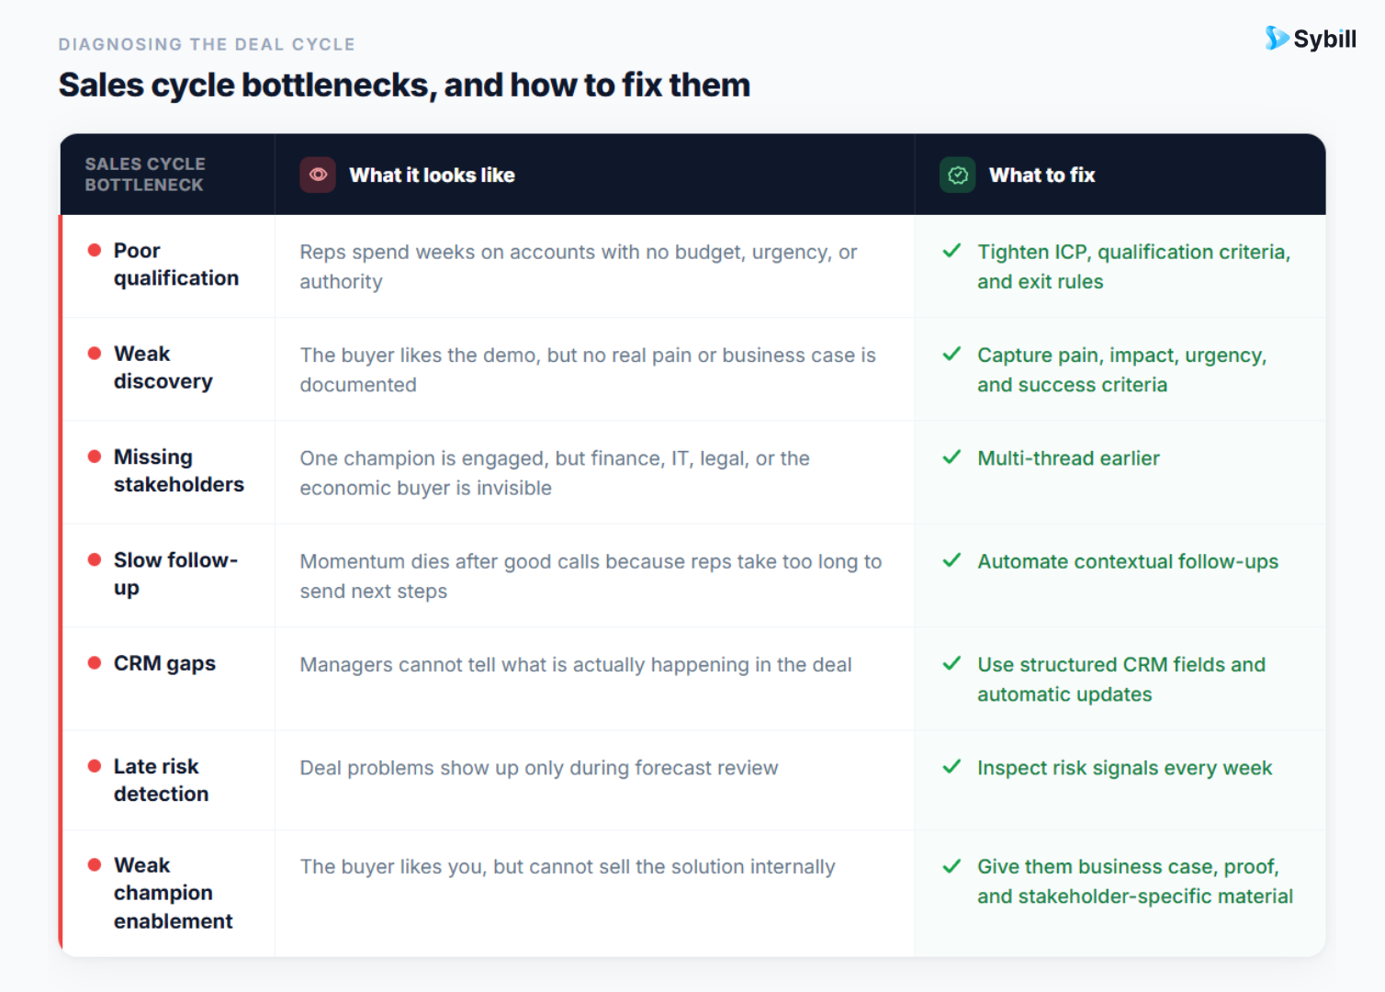Select the 'Missing stakeholders' row label
The height and width of the screenshot is (992, 1385).
[x=179, y=470]
